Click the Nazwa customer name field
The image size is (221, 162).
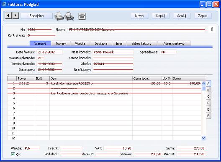137,30
